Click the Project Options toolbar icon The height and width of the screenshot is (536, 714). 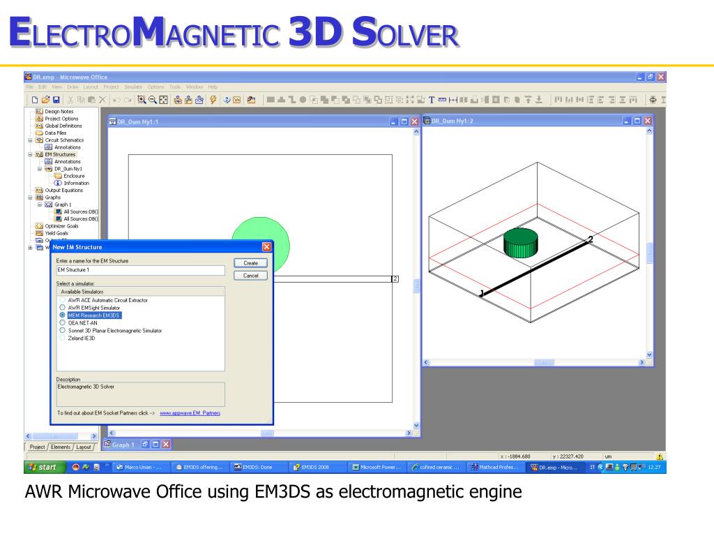pyautogui.click(x=251, y=100)
